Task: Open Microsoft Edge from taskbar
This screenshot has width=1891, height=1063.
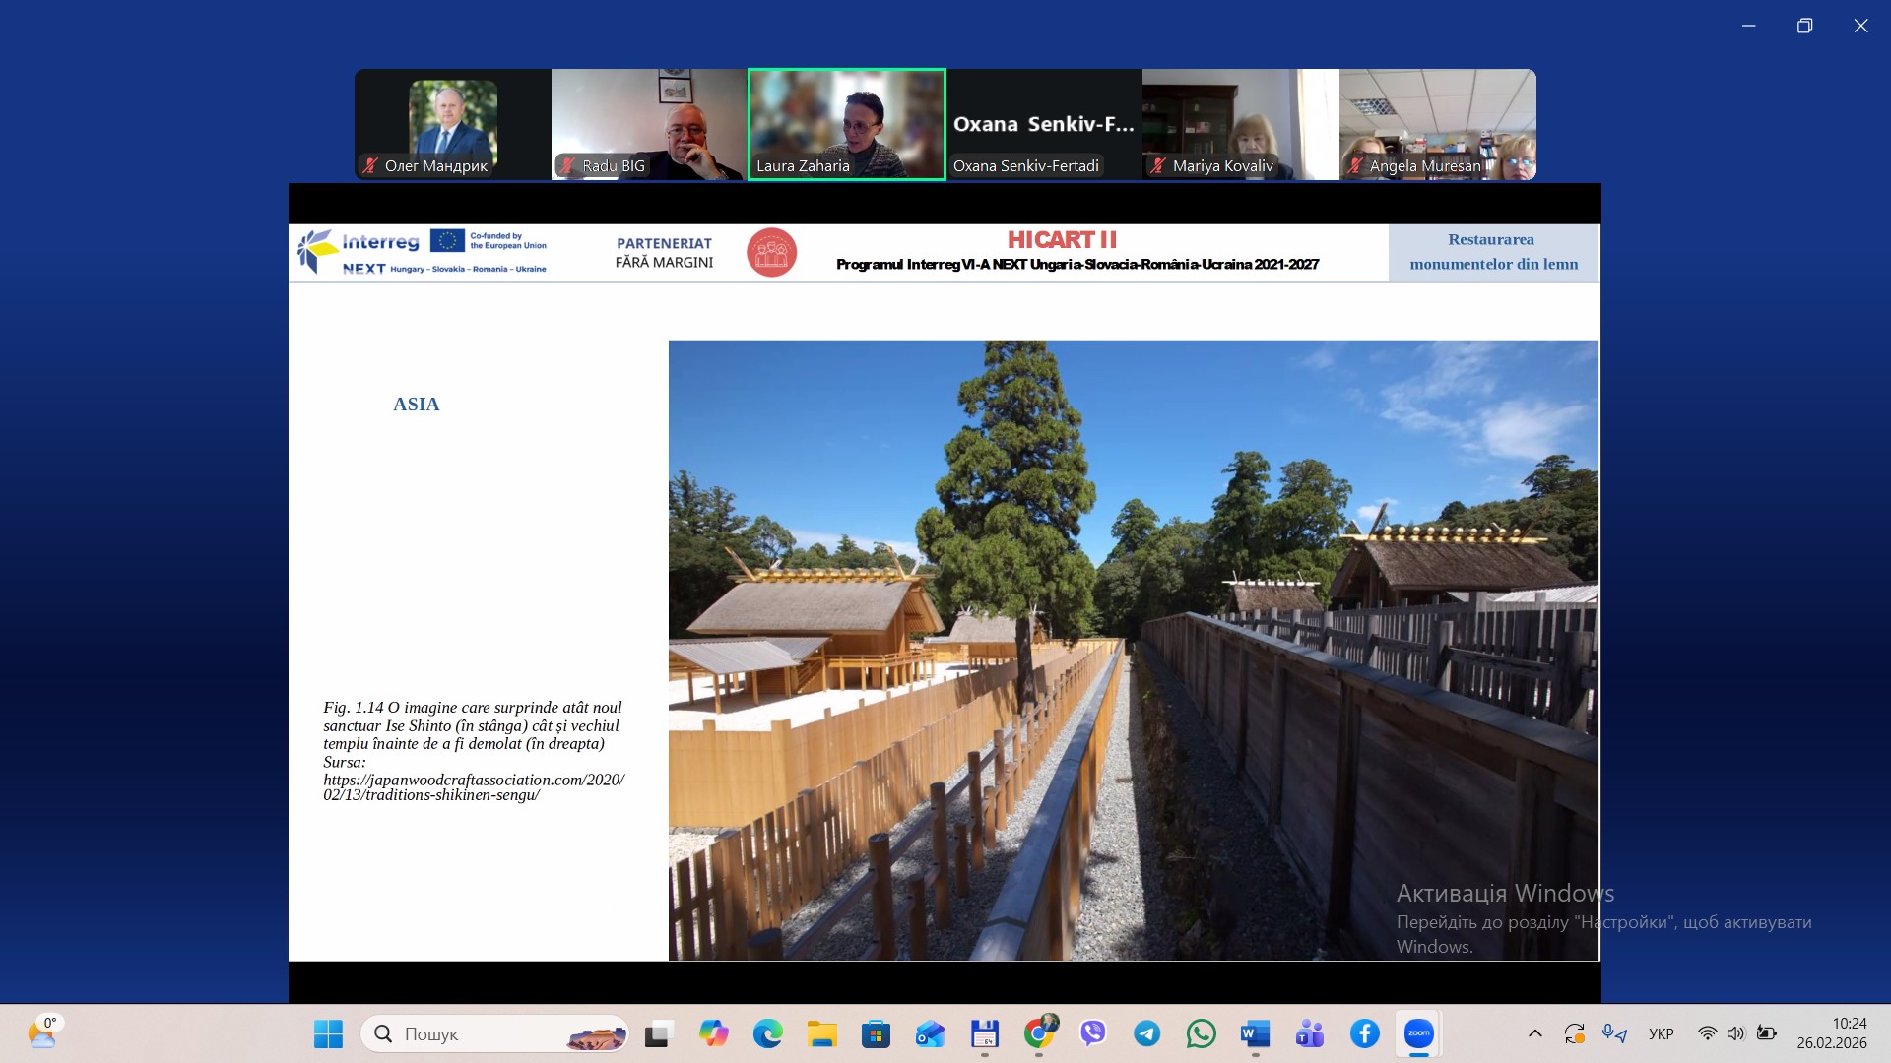Action: pyautogui.click(x=767, y=1033)
